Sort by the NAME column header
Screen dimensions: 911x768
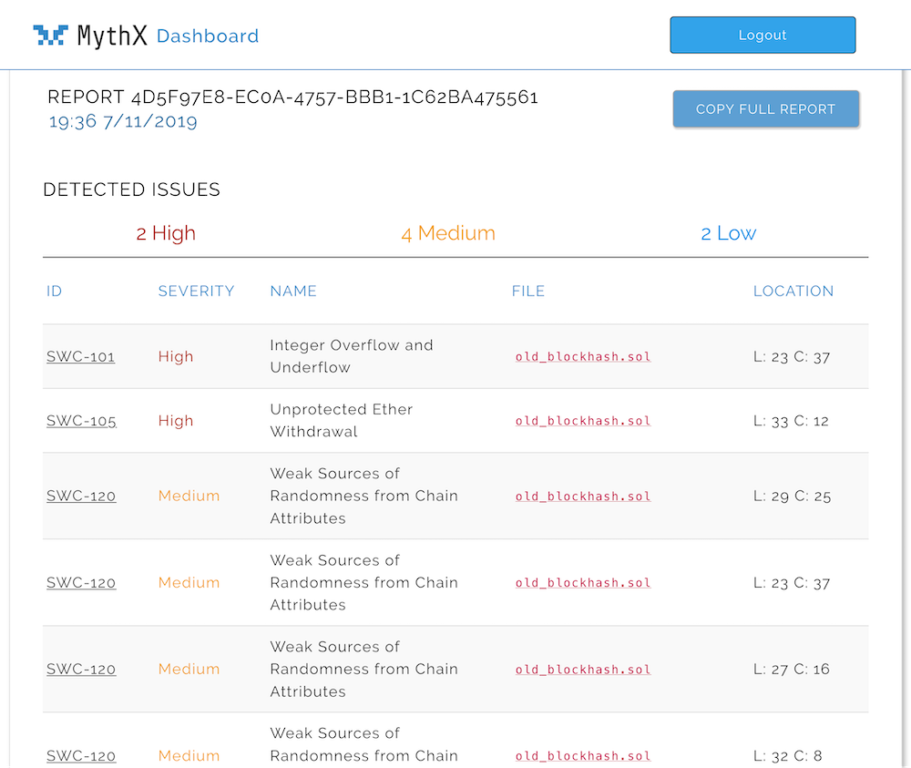pyautogui.click(x=293, y=291)
